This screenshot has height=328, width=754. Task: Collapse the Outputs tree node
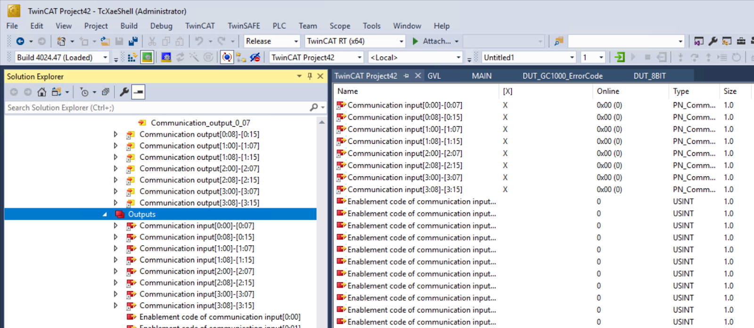point(105,214)
